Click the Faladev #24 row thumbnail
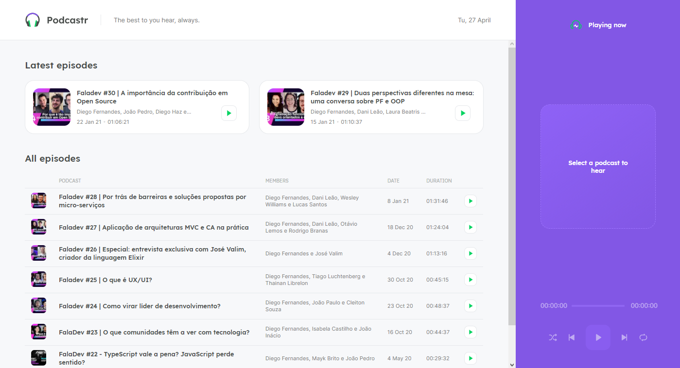The height and width of the screenshot is (368, 680). tap(38, 306)
